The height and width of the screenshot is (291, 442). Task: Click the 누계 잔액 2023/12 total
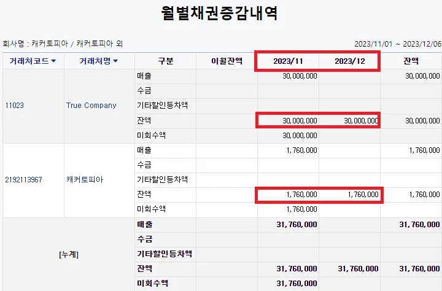[358, 269]
